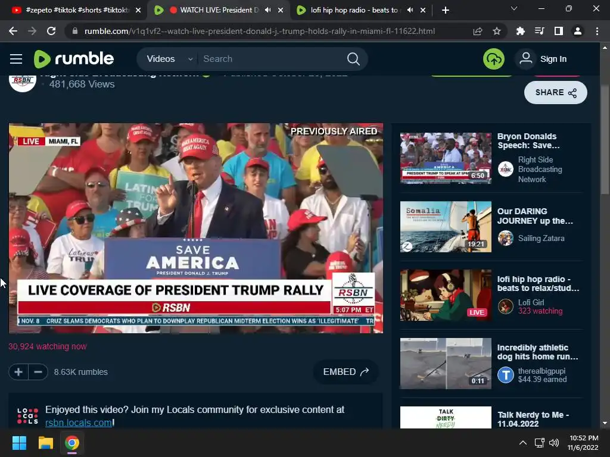Open the Chrome three-dot menu
The height and width of the screenshot is (457, 610).
pyautogui.click(x=597, y=31)
